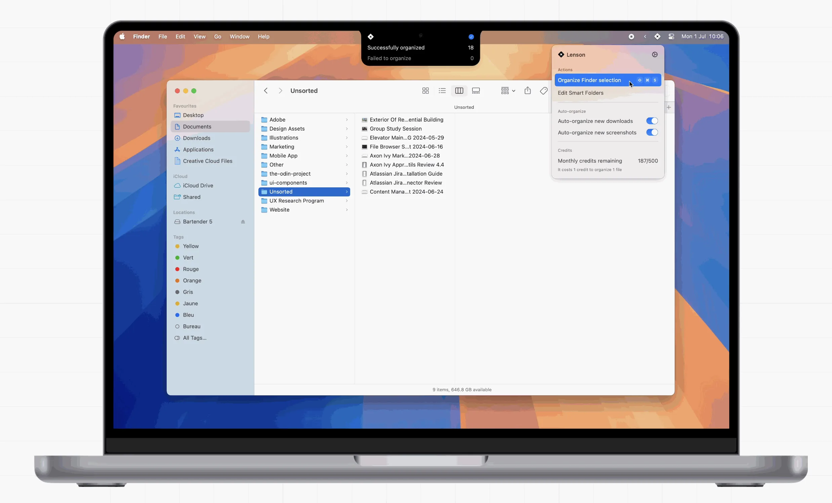Open the File menu
This screenshot has width=832, height=503.
click(x=163, y=37)
